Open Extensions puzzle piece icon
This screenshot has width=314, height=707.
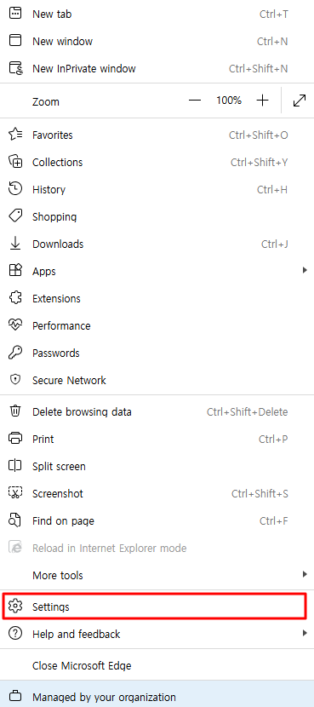[15, 298]
